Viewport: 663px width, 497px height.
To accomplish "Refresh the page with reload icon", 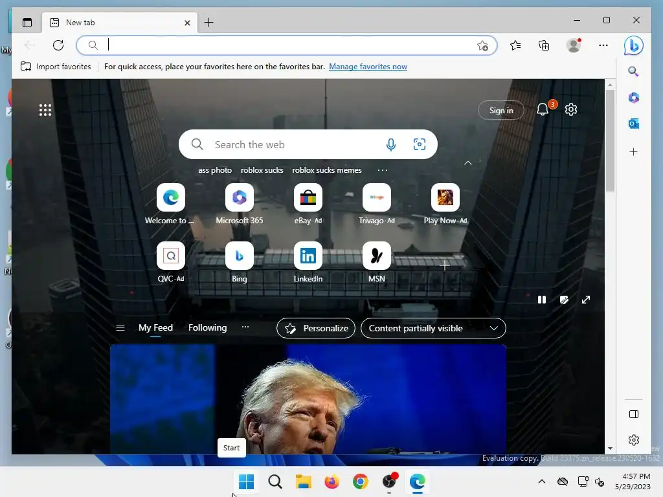I will tap(58, 45).
